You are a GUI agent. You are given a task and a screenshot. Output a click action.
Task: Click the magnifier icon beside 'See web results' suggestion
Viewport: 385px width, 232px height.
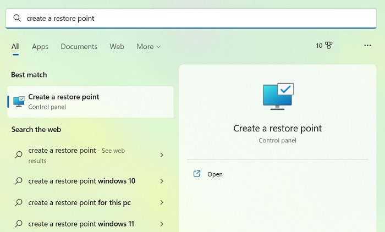click(19, 154)
